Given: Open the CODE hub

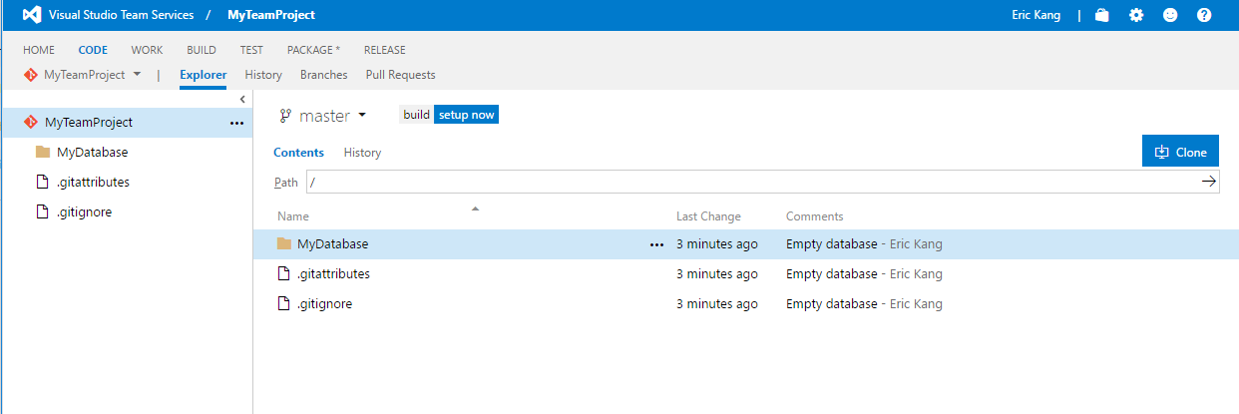Looking at the screenshot, I should [x=93, y=50].
